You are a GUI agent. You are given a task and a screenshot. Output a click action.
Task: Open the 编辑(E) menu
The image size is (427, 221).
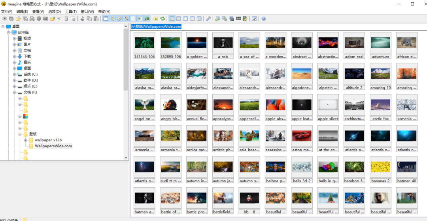22,11
